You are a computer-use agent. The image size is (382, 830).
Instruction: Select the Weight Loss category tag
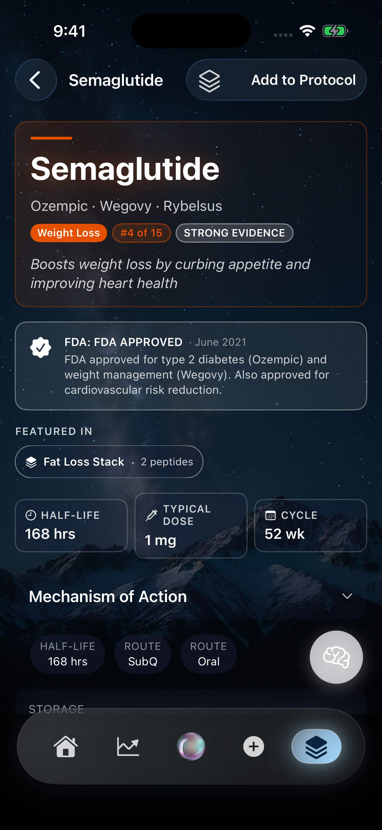coord(68,233)
